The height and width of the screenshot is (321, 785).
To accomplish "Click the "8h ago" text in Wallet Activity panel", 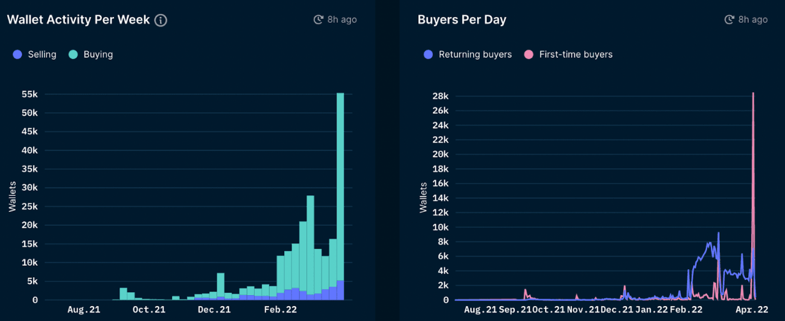I will pos(342,20).
